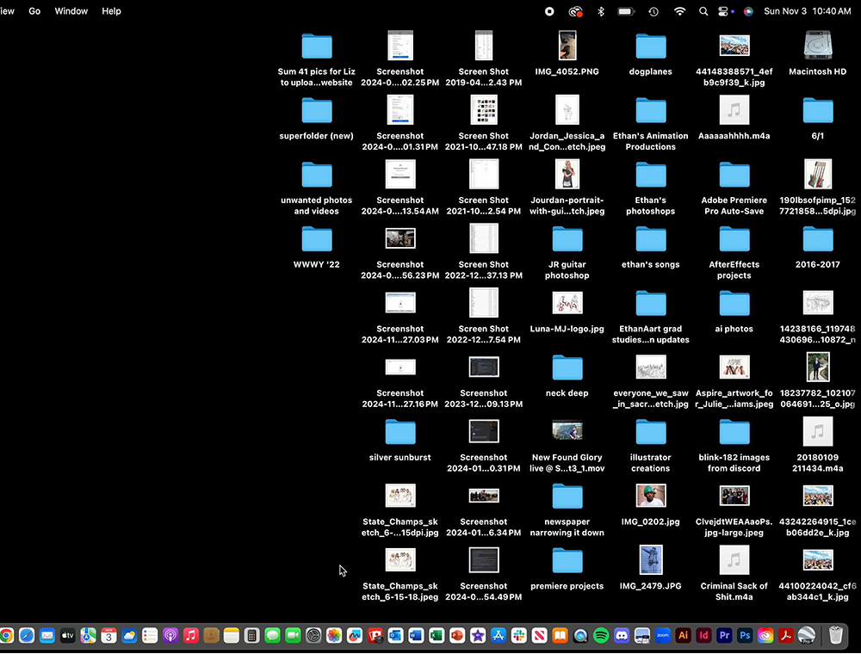Viewport: 861px width, 654px height.
Task: Open Microsoft Excel in the Dock
Action: click(437, 635)
